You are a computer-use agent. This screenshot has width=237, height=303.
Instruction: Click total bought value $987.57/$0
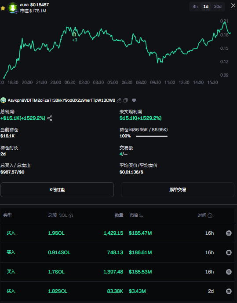12,172
